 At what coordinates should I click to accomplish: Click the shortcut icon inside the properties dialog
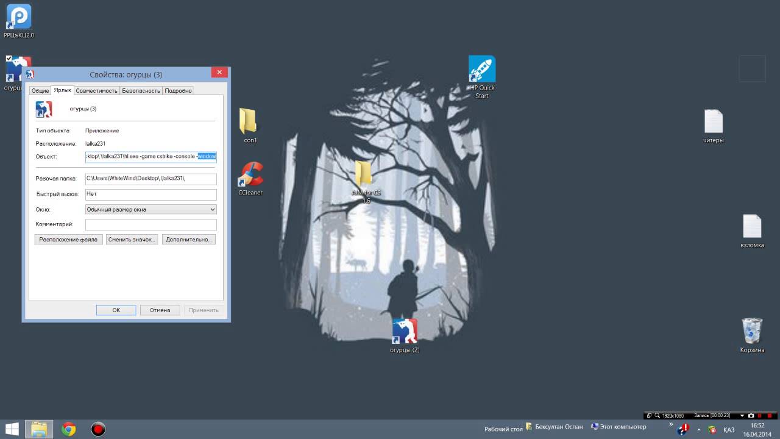[x=44, y=109]
